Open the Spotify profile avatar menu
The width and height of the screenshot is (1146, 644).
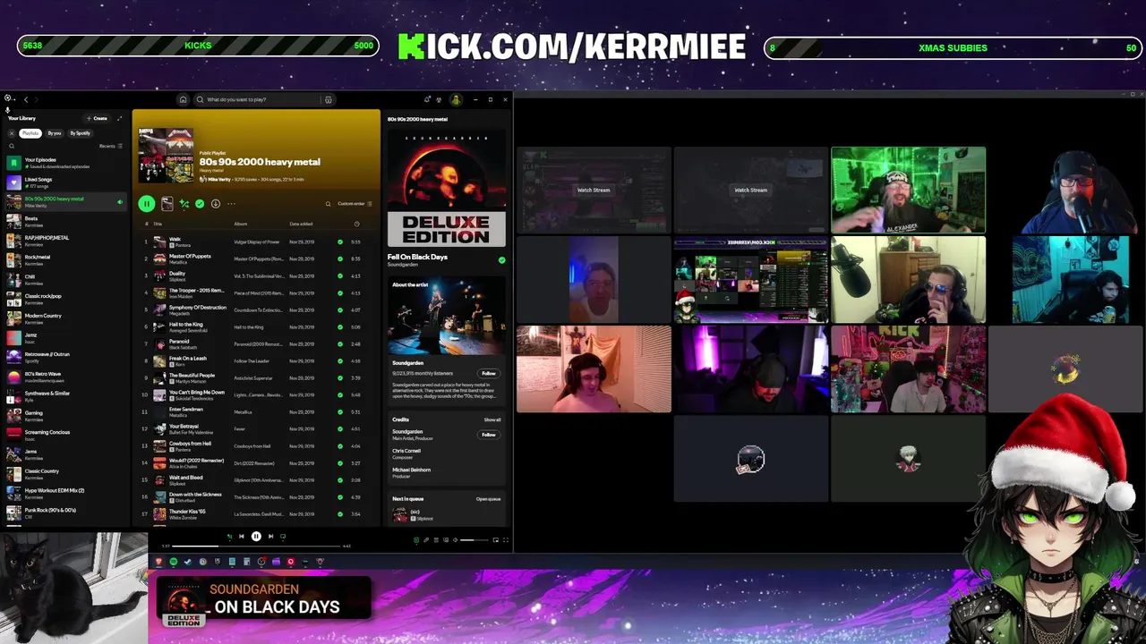click(456, 99)
